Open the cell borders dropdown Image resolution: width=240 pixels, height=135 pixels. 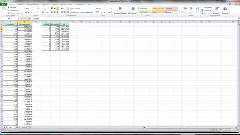(39, 12)
